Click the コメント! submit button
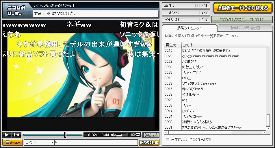Screen dimensions: 275x148 click(x=149, y=143)
